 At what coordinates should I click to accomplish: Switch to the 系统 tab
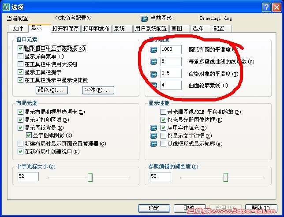point(122,28)
